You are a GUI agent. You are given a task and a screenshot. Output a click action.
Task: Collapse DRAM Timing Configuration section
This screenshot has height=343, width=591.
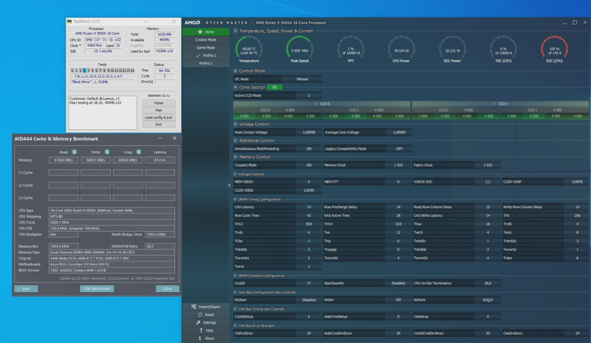coord(235,199)
